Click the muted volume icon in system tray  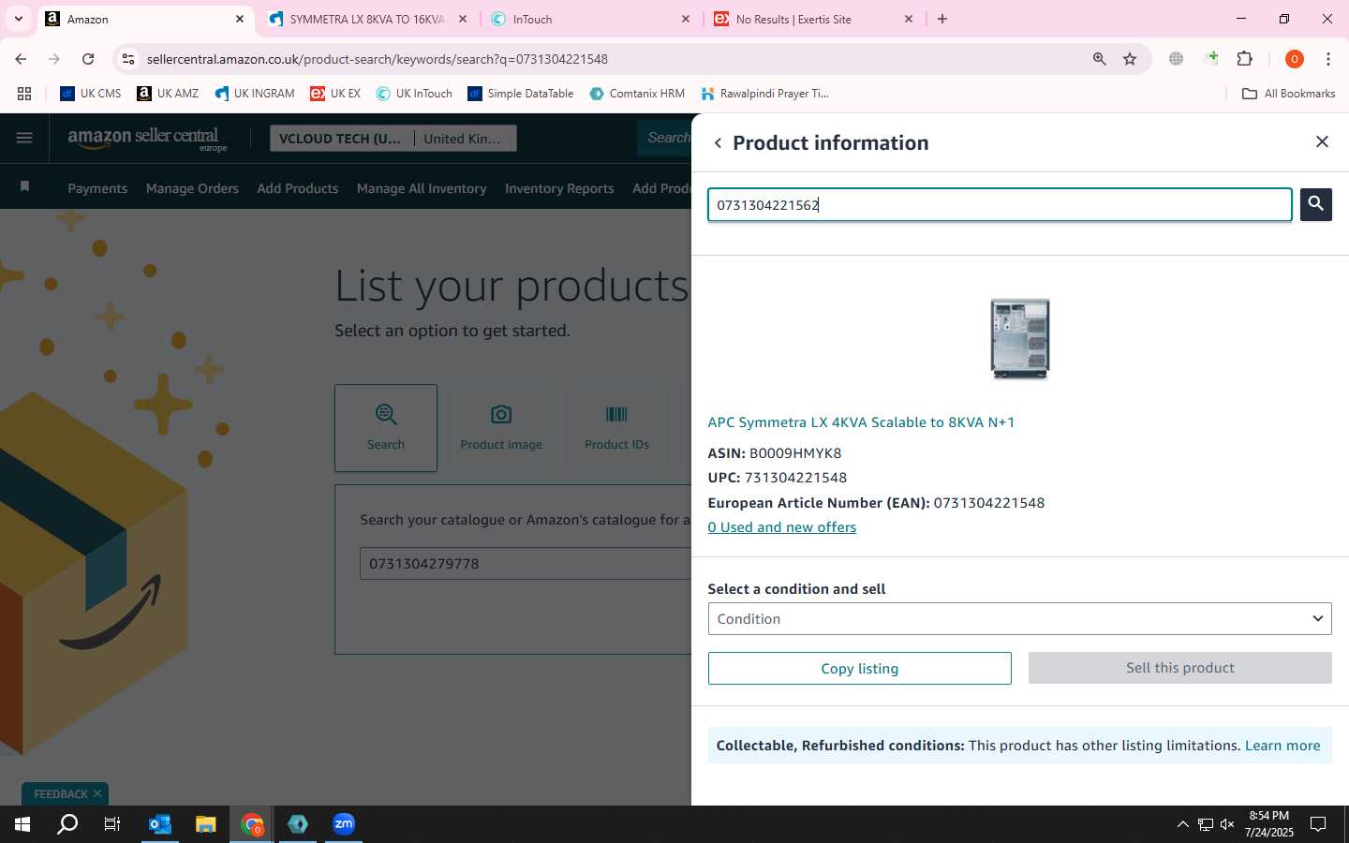[x=1227, y=824]
